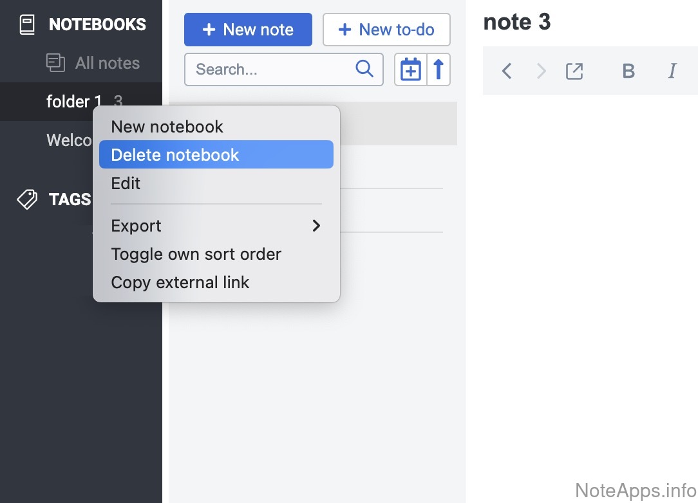Image resolution: width=698 pixels, height=503 pixels.
Task: Reverse sort direction arrow button
Action: [x=439, y=69]
